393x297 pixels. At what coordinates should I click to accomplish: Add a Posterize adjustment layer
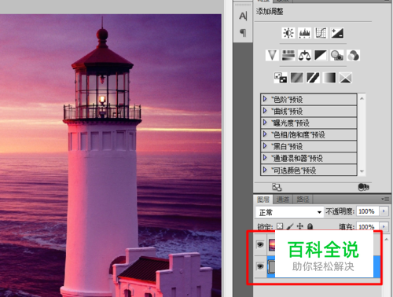[296, 78]
